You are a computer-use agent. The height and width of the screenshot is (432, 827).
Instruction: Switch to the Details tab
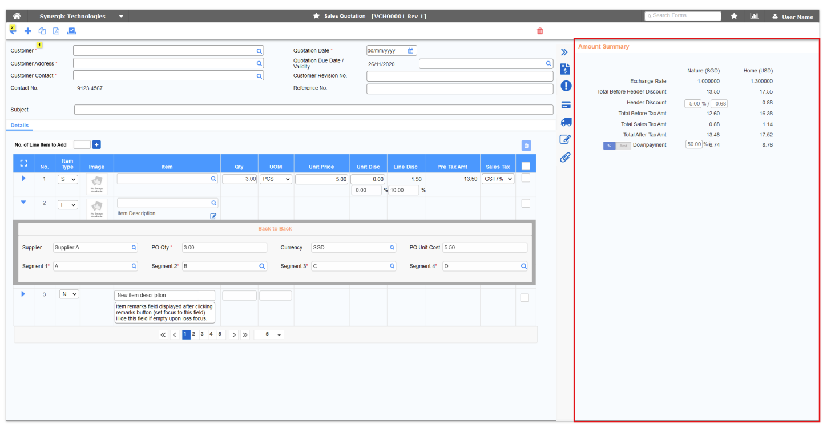(x=19, y=126)
